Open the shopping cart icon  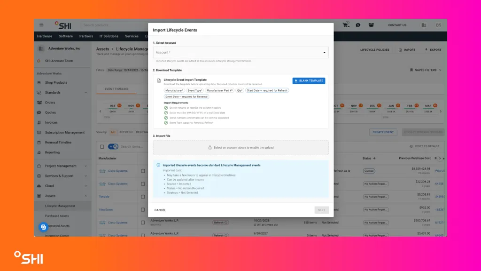coord(346,25)
